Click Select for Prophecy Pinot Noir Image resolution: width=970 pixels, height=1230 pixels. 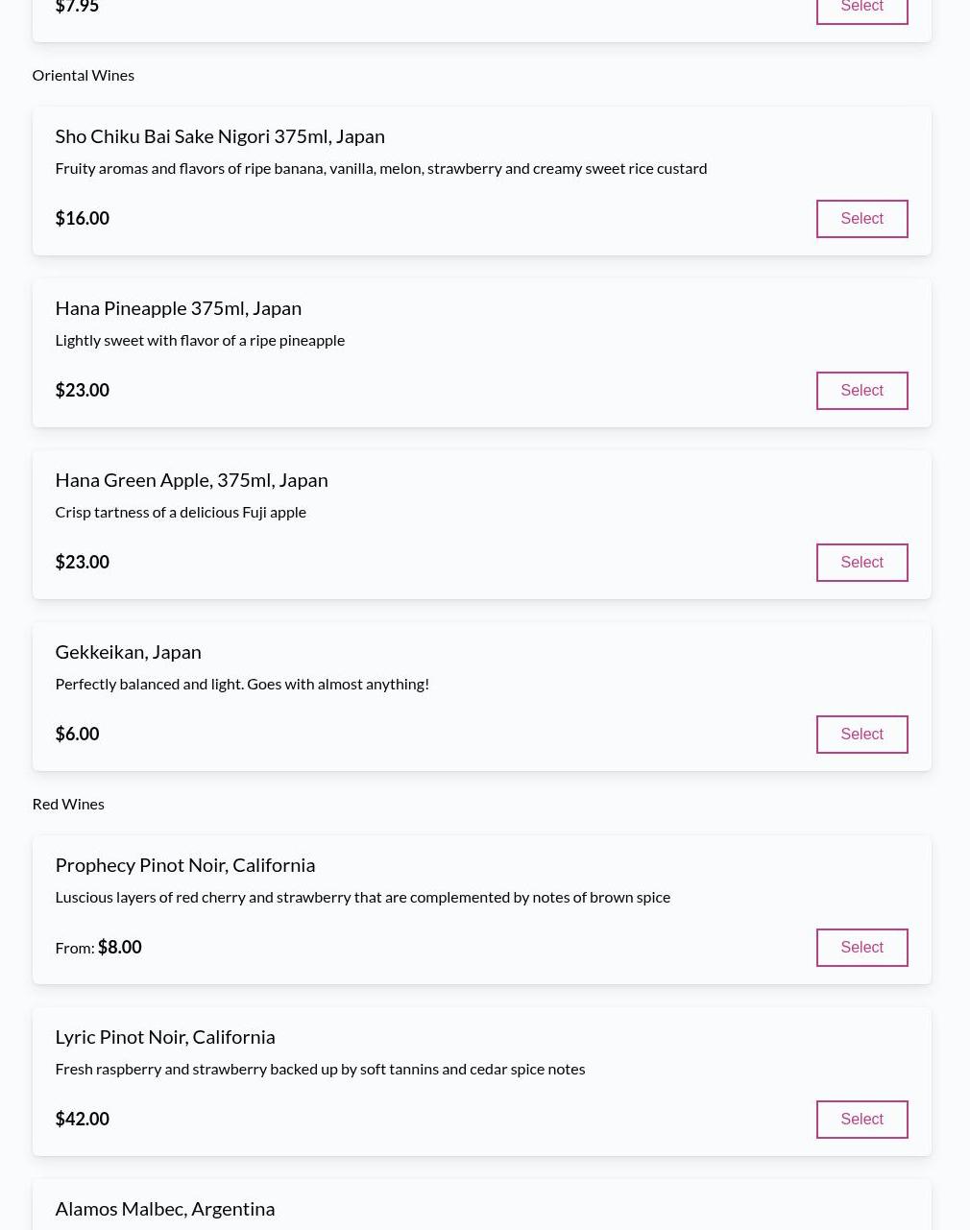click(x=861, y=948)
